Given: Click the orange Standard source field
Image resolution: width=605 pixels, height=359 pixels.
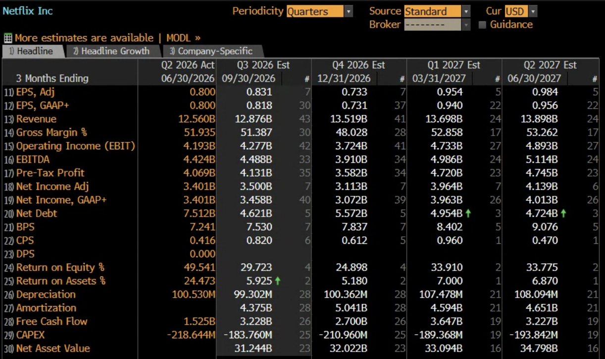Looking at the screenshot, I should (x=433, y=11).
